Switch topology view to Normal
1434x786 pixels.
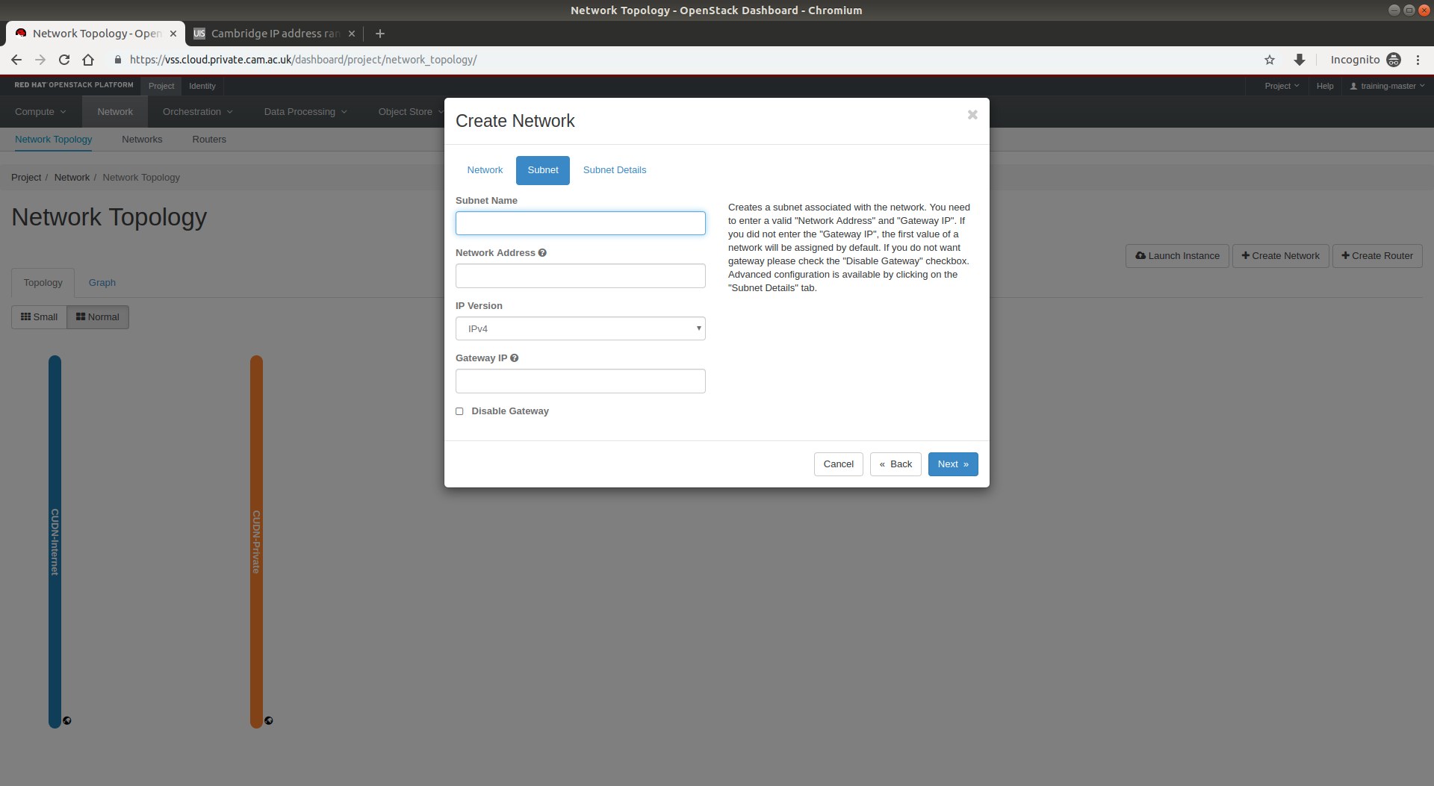tap(98, 317)
